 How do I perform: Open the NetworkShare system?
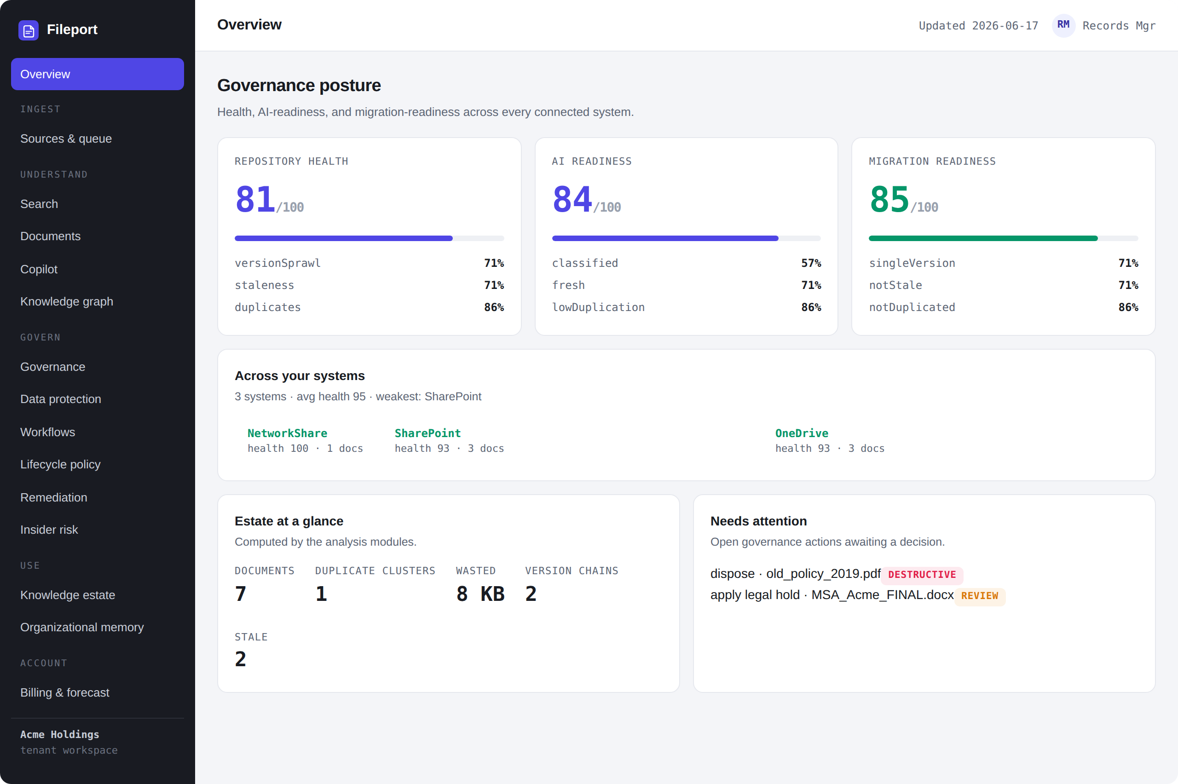pos(305,440)
